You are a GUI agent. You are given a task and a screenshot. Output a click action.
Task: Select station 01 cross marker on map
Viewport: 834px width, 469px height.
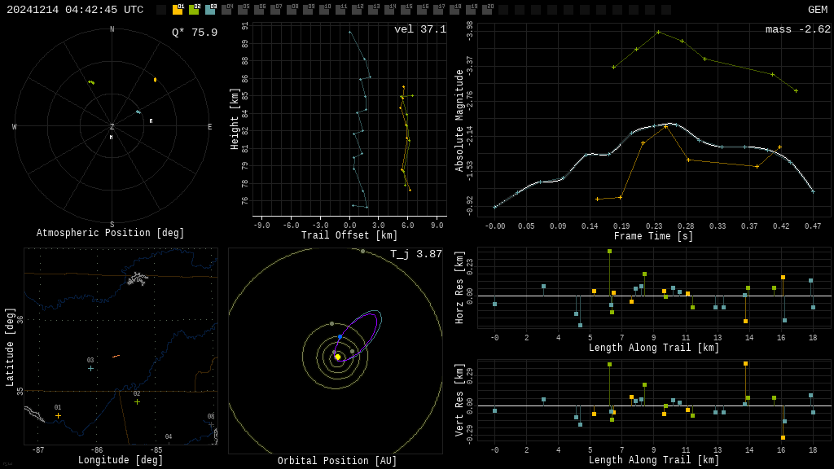[x=58, y=415]
